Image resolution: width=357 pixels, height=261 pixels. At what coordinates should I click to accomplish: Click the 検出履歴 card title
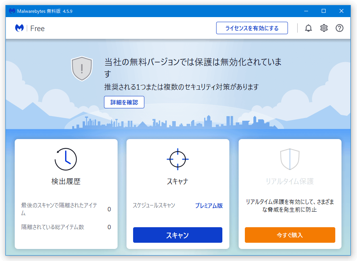pos(66,181)
